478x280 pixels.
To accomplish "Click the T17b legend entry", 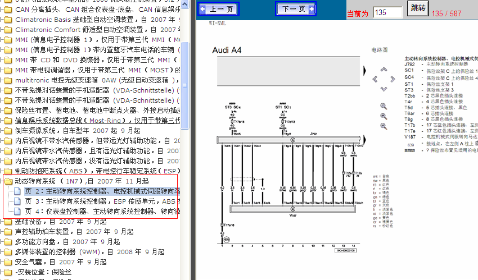I will tap(441, 125).
